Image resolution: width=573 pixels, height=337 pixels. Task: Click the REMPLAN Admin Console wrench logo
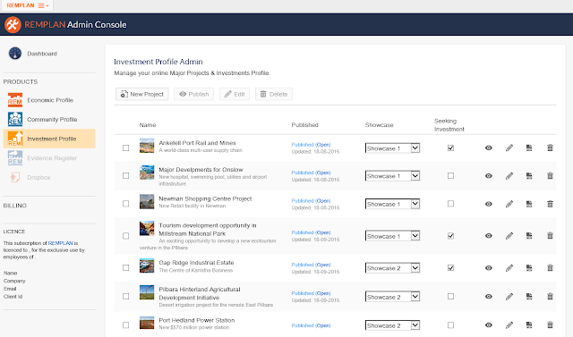tap(13, 25)
